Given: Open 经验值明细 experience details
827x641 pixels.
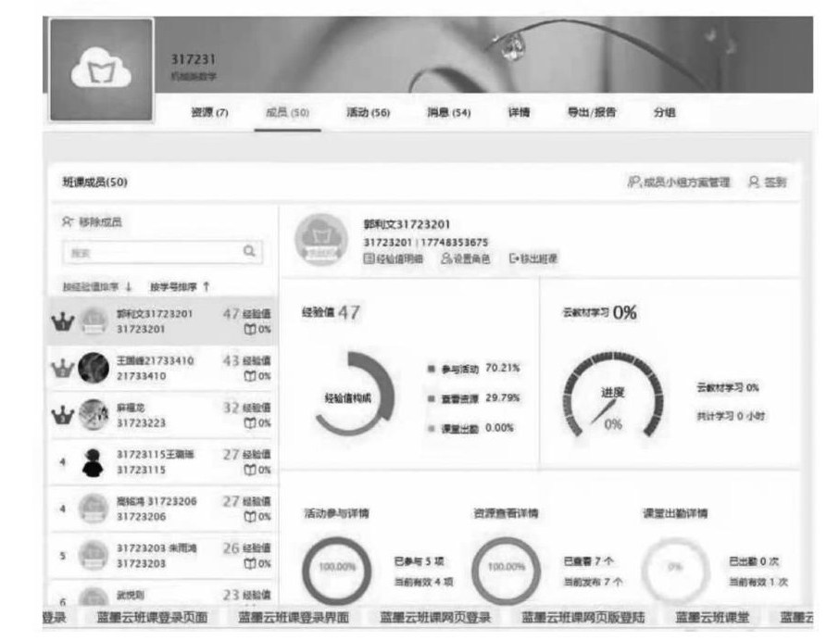Looking at the screenshot, I should coord(369,258).
